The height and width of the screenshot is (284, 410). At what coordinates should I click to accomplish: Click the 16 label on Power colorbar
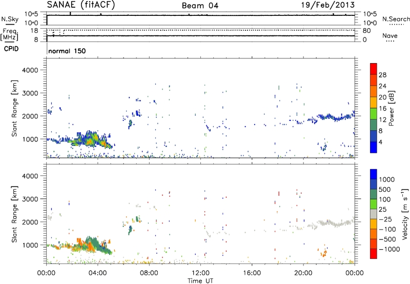click(x=382, y=108)
